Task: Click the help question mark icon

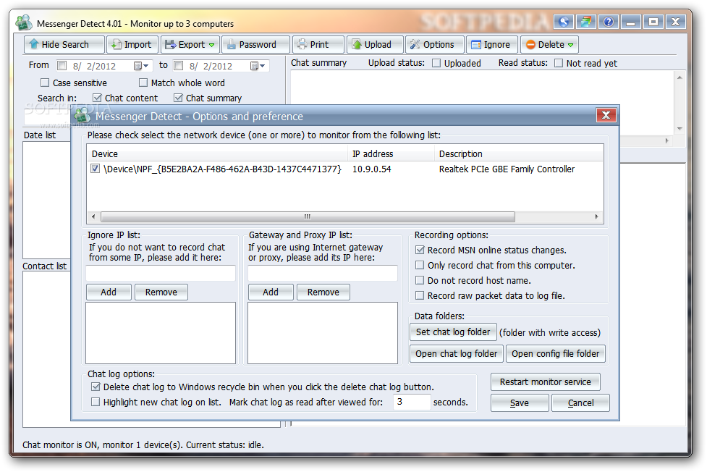Action: [x=609, y=21]
